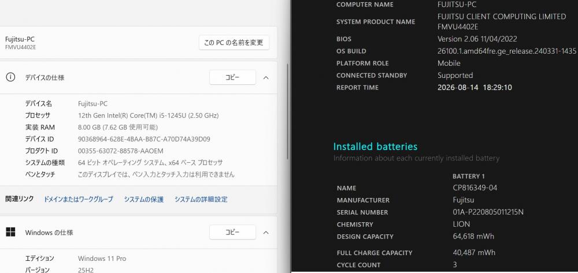Viewport: 578px width, 273px height.
Task: Click the Settings window vertical scrollbar
Action: point(288,110)
